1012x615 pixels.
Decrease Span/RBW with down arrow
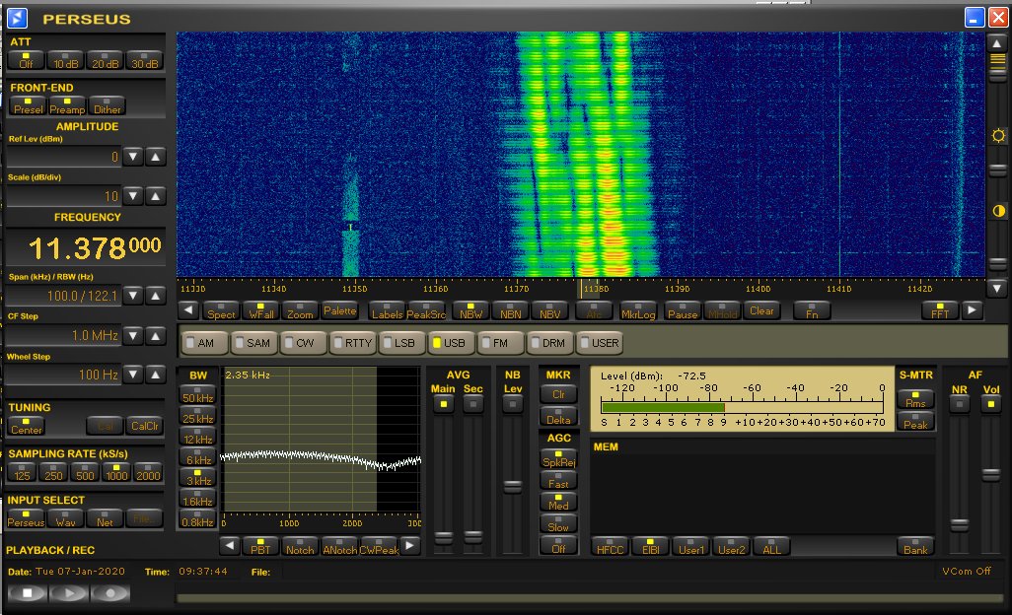(133, 296)
